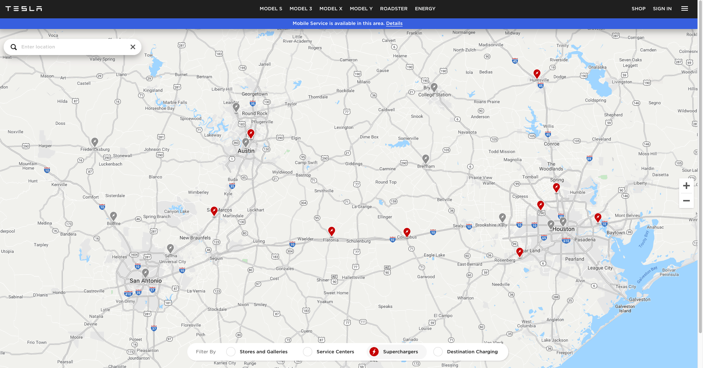Select the Supercharger pin near Huntsville
Viewport: 703px width, 368px height.
click(537, 73)
